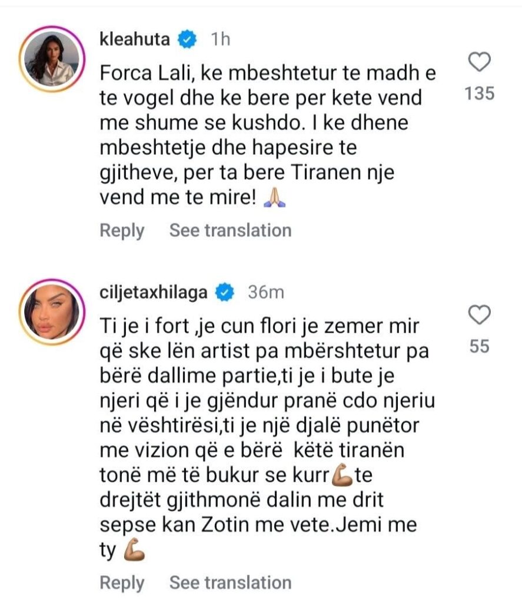Reply to ciljetaxhilaga's comment
Viewport: 522px width, 603px height.
(122, 582)
